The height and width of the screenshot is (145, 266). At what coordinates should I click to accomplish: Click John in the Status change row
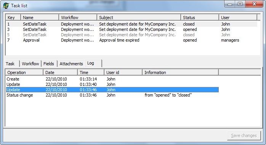tap(111, 95)
